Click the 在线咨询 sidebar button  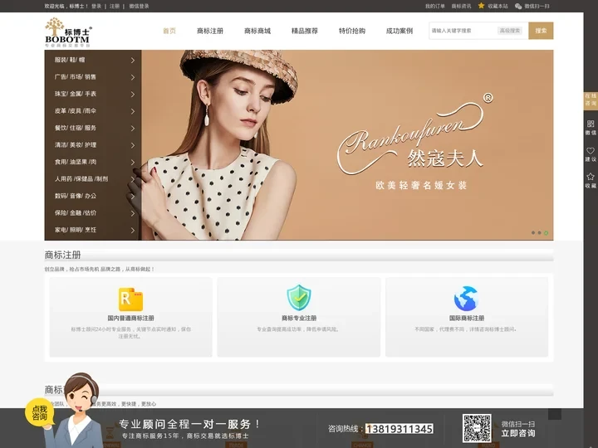tap(591, 100)
